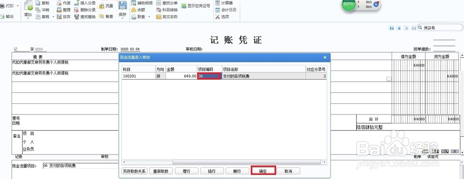Select the 100201 account cell
The image size is (464, 179).
(x=138, y=77)
